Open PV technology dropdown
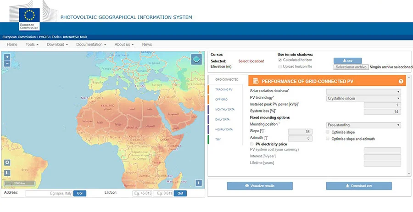This screenshot has height=212, width=413. pyautogui.click(x=363, y=99)
